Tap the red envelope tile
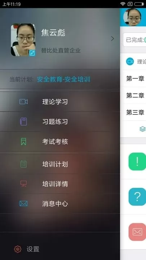The image size is (146, 260). (137, 232)
